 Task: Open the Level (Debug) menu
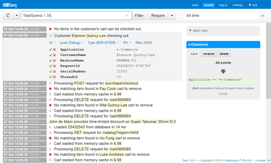(71, 43)
